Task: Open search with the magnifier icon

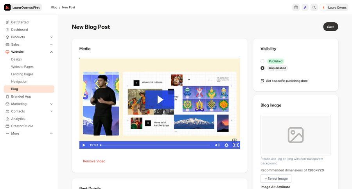Action: (x=314, y=7)
